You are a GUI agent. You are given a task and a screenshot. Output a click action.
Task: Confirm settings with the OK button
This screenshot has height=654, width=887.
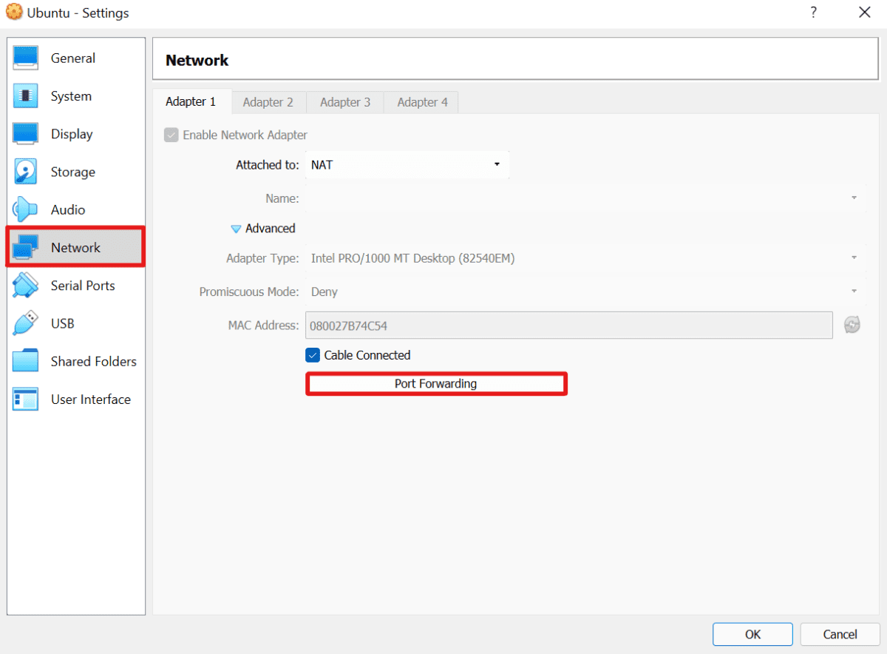coord(752,634)
